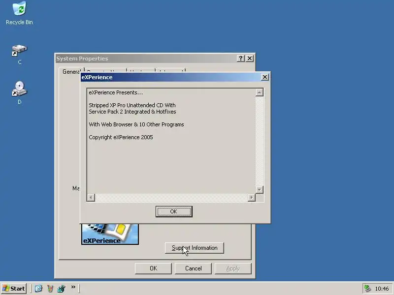
Task: Click OK in System Properties window
Action: (x=153, y=268)
